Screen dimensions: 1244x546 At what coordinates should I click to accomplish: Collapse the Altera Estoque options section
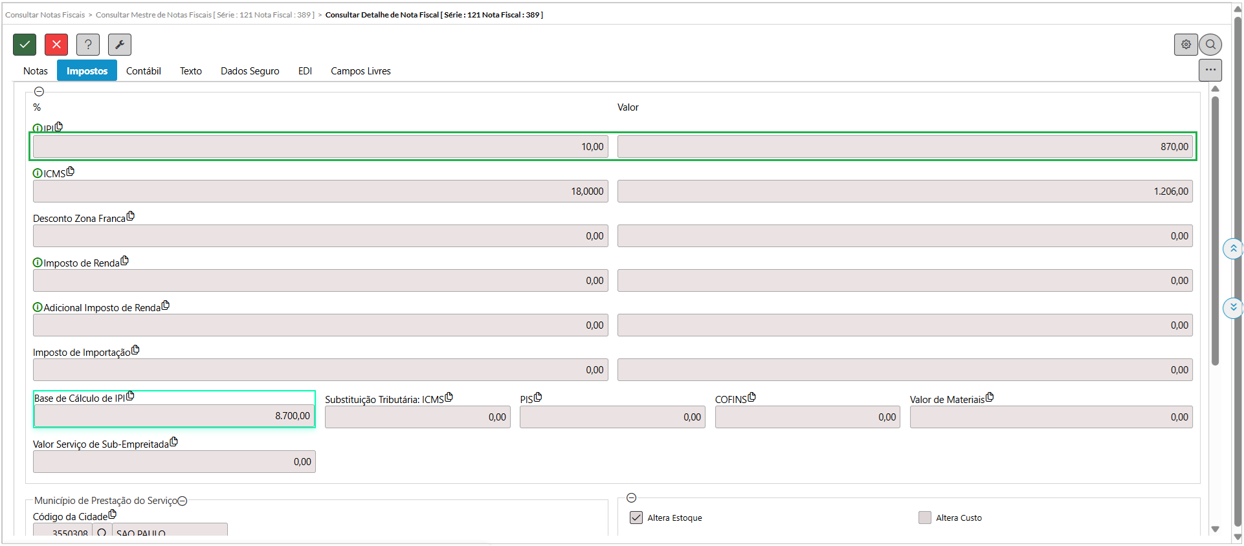click(x=632, y=497)
